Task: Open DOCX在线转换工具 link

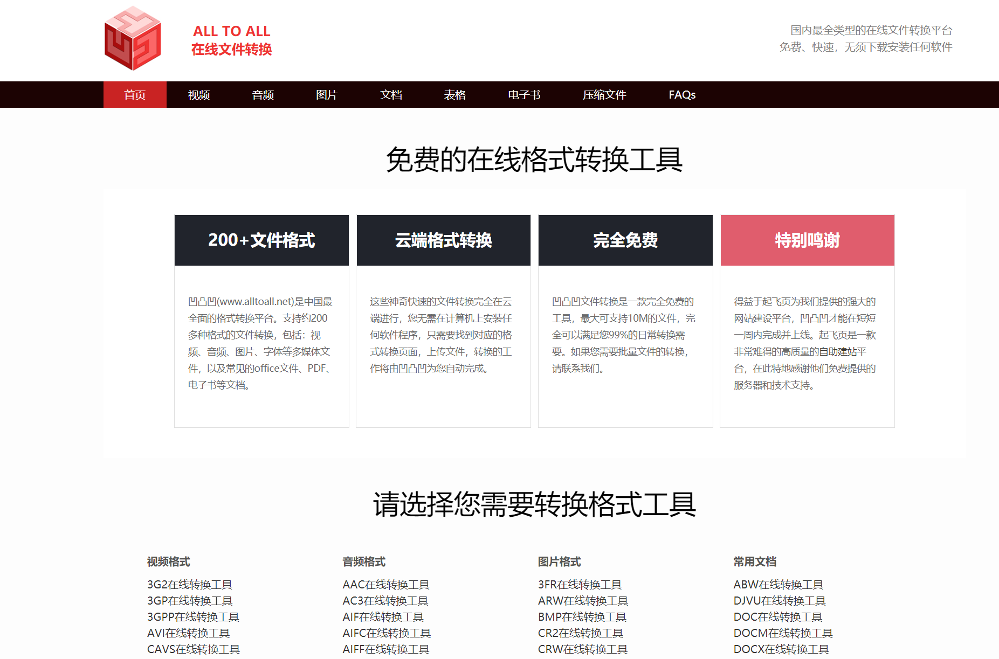Action: point(781,649)
